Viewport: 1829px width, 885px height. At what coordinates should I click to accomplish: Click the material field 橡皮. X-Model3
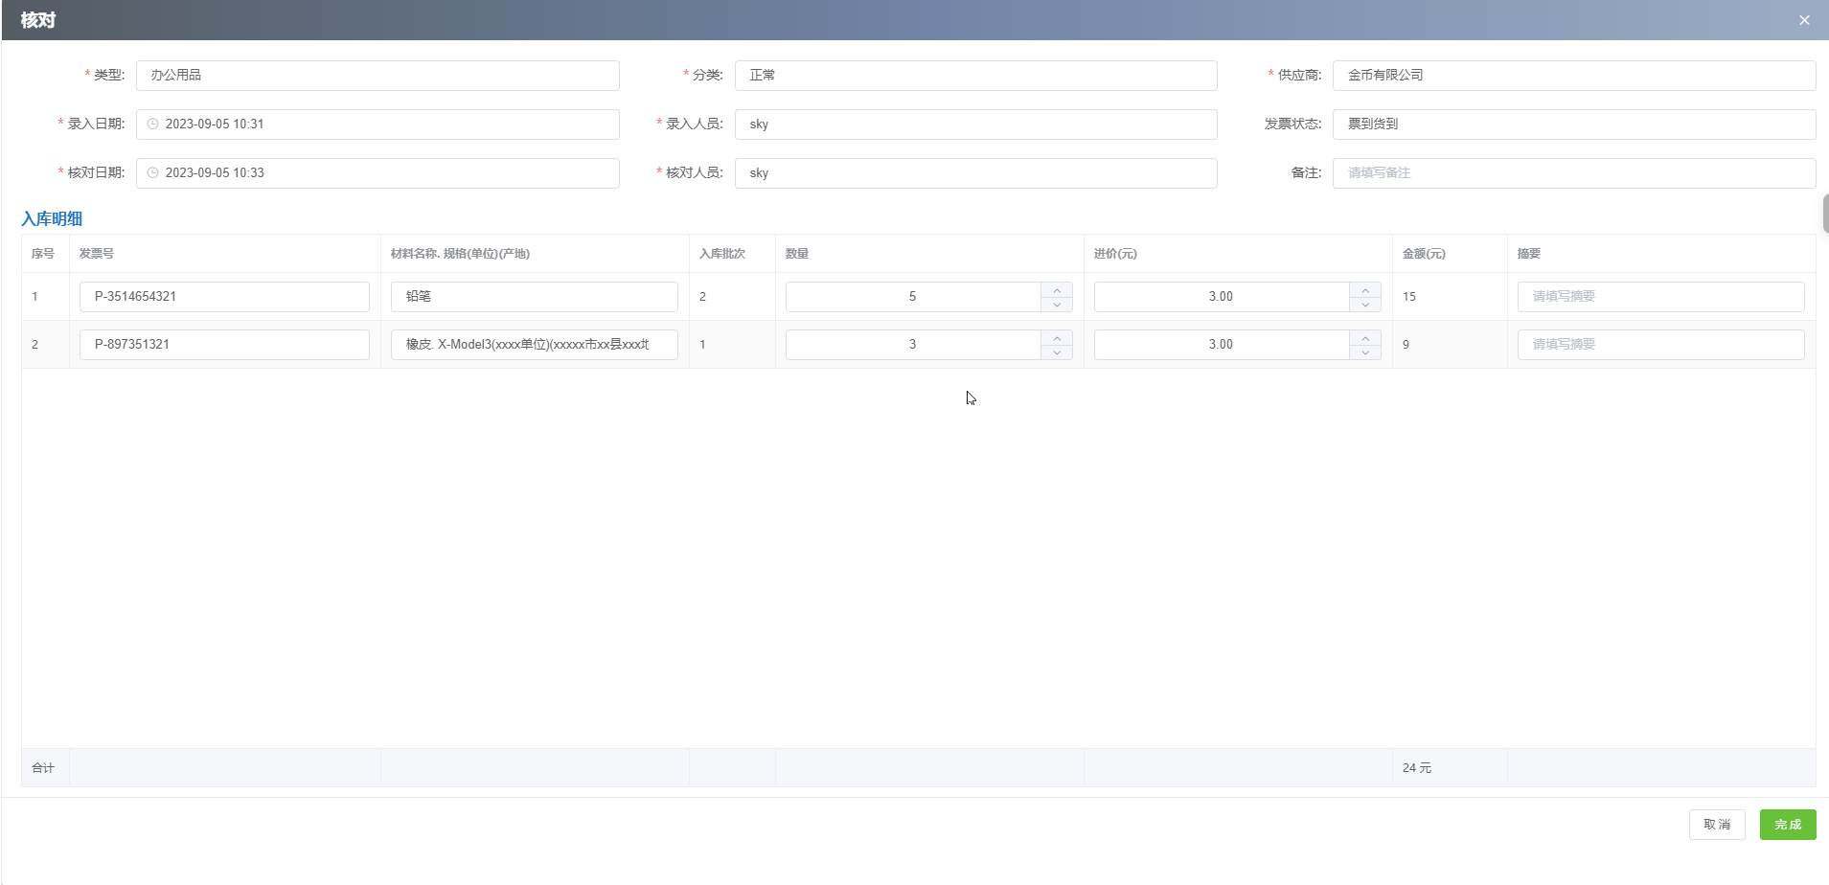tap(535, 345)
